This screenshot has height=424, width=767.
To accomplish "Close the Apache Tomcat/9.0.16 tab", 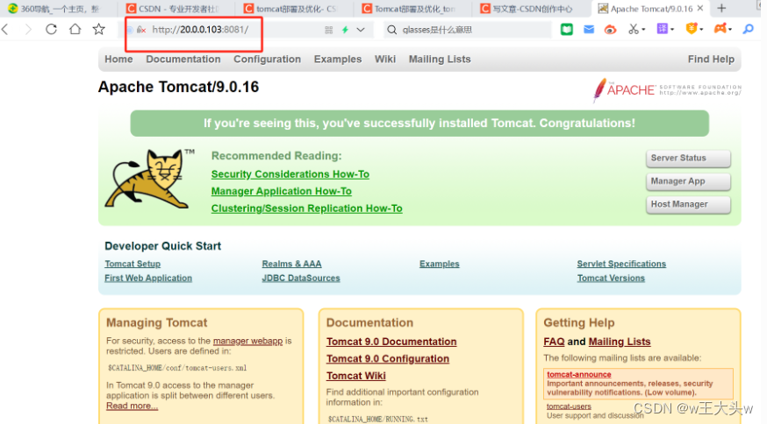I will (x=700, y=8).
